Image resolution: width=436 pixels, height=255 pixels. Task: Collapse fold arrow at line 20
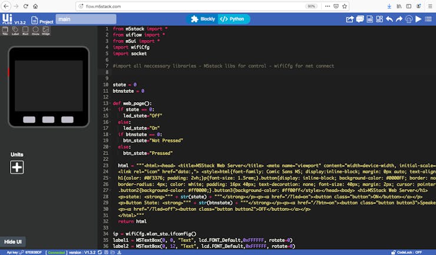(110, 147)
